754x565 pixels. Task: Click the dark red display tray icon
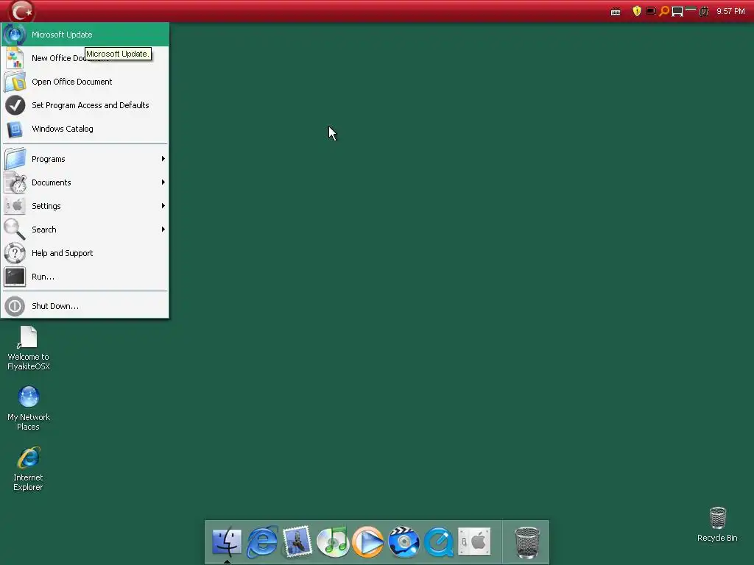651,10
